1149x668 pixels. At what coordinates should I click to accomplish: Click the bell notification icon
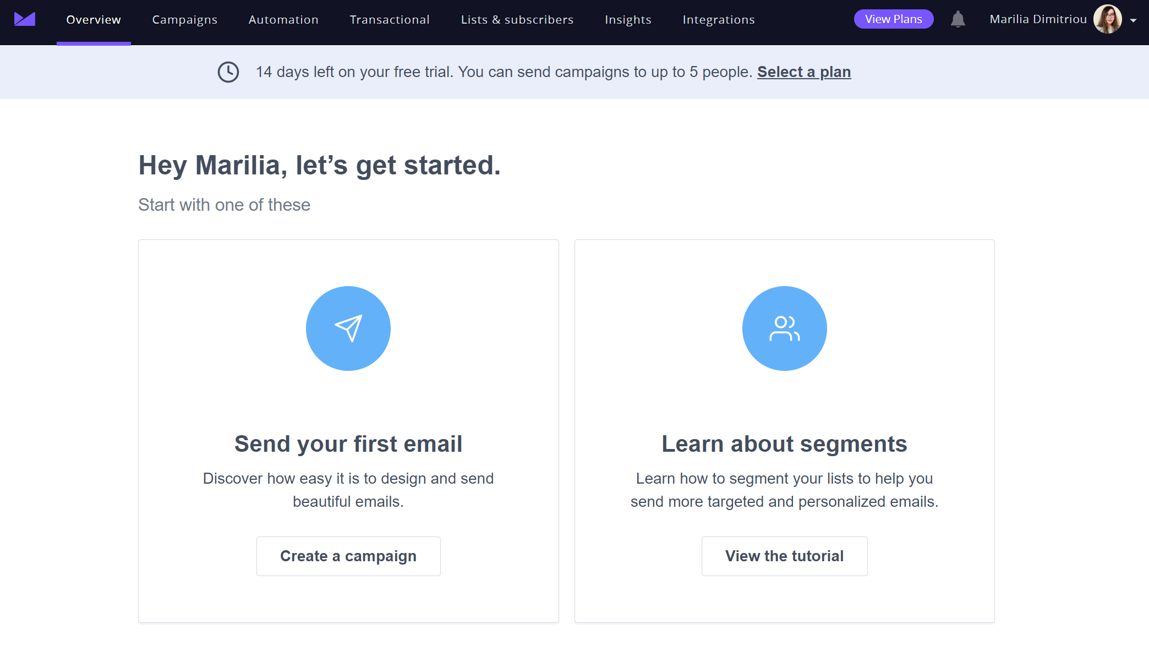tap(958, 20)
